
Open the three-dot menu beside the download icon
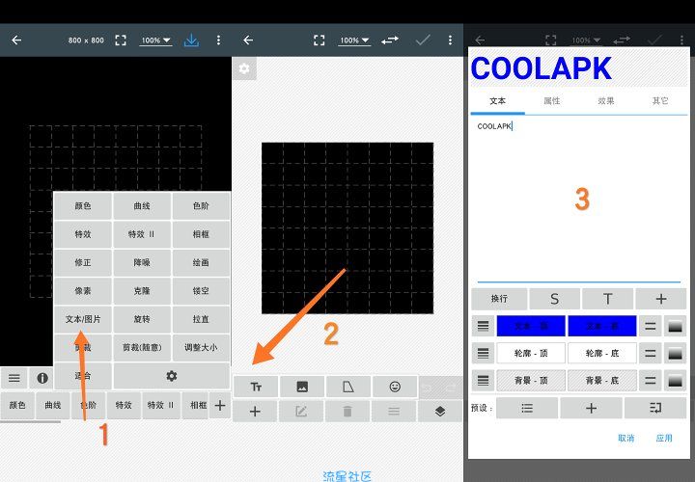pyautogui.click(x=218, y=40)
